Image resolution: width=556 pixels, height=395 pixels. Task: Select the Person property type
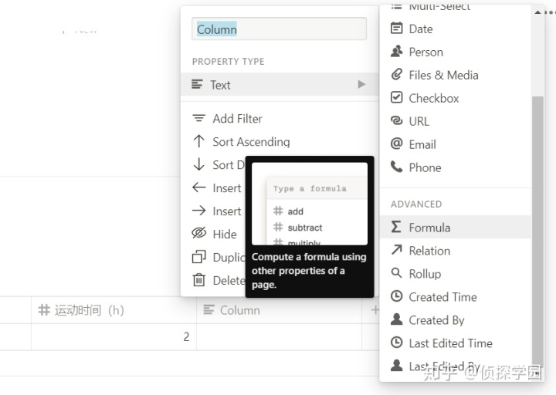pyautogui.click(x=456, y=52)
